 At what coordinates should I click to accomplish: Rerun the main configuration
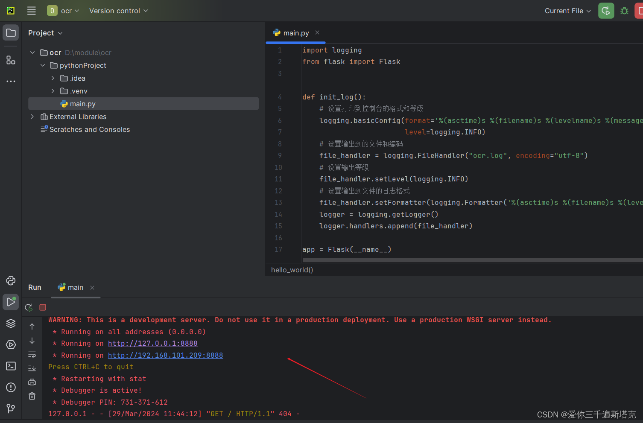(x=29, y=307)
